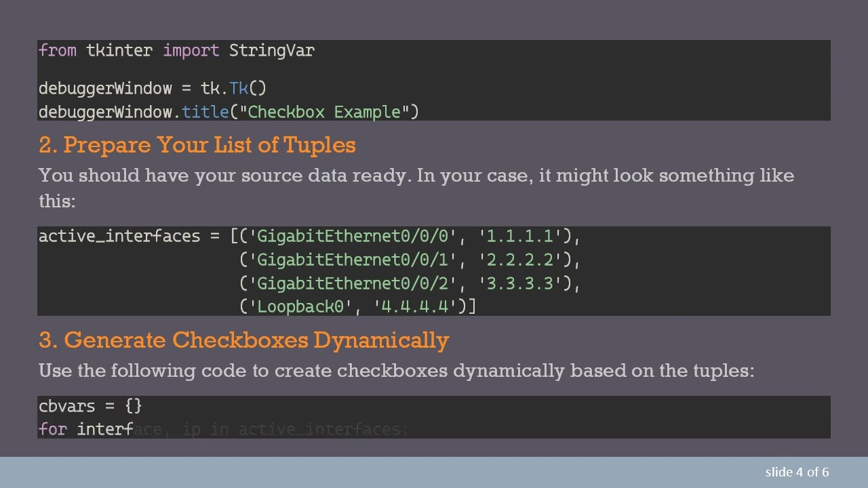The image size is (868, 488).
Task: Click the 'cbvars = {}' code line
Action: [x=90, y=406]
